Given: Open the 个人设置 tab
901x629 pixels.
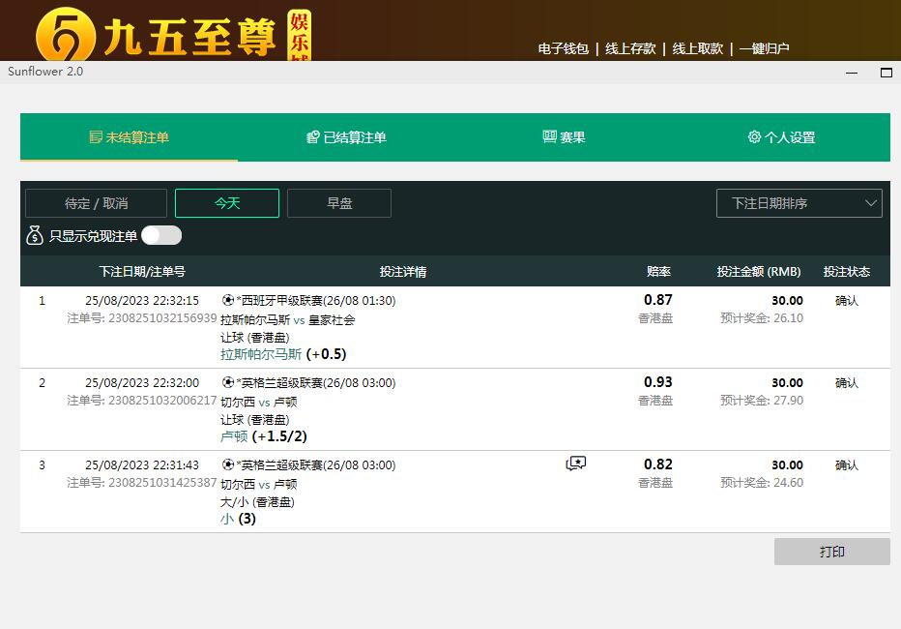Looking at the screenshot, I should 781,136.
